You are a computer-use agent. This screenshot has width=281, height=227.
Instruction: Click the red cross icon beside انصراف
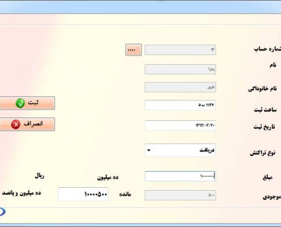(x=16, y=124)
